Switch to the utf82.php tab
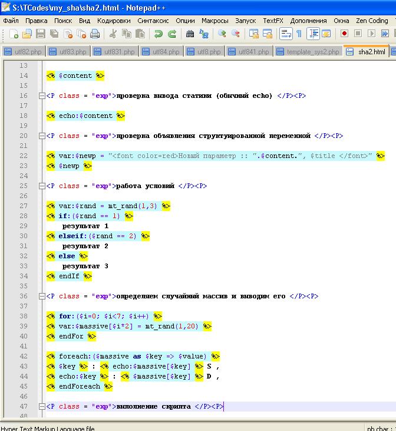 [24, 52]
